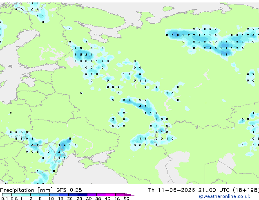
Task: Click the above-50 arrow tip of legend
Action: [x=129, y=195]
